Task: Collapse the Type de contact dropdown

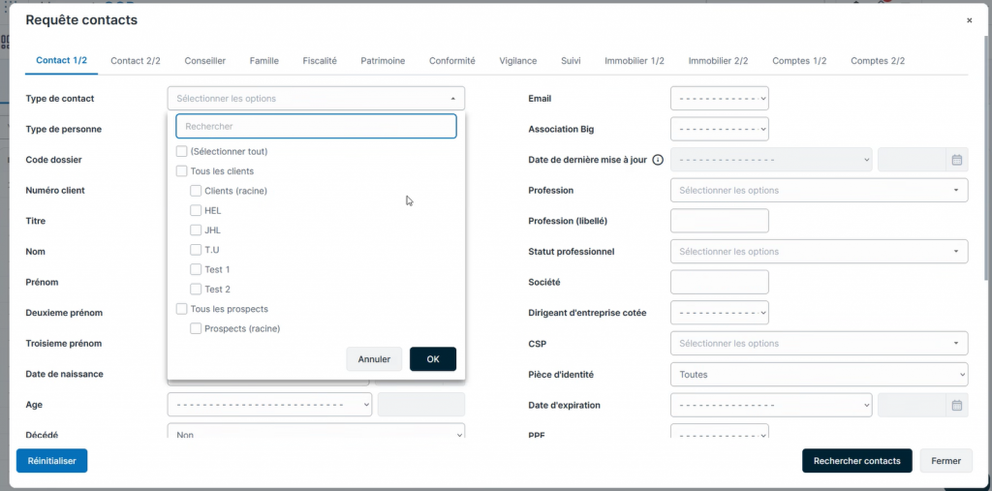Action: pos(452,99)
